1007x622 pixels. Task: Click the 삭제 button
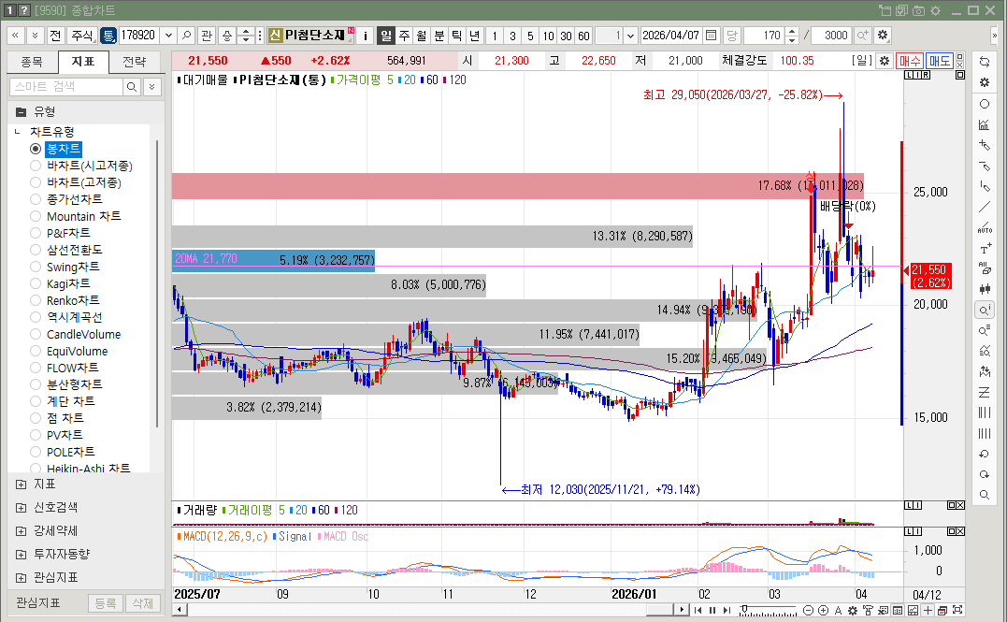(142, 603)
